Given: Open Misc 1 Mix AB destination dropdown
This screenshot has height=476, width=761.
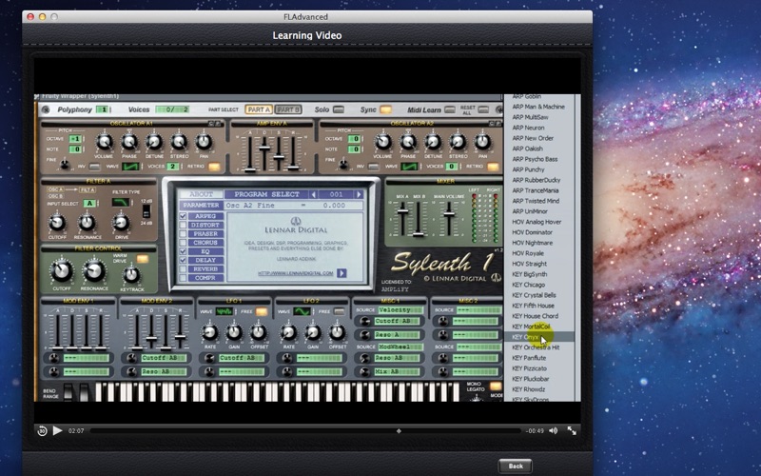Looking at the screenshot, I should (397, 371).
